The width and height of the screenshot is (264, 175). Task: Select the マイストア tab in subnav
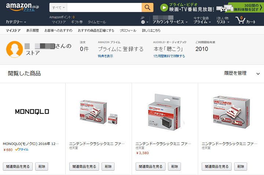pos(13,30)
